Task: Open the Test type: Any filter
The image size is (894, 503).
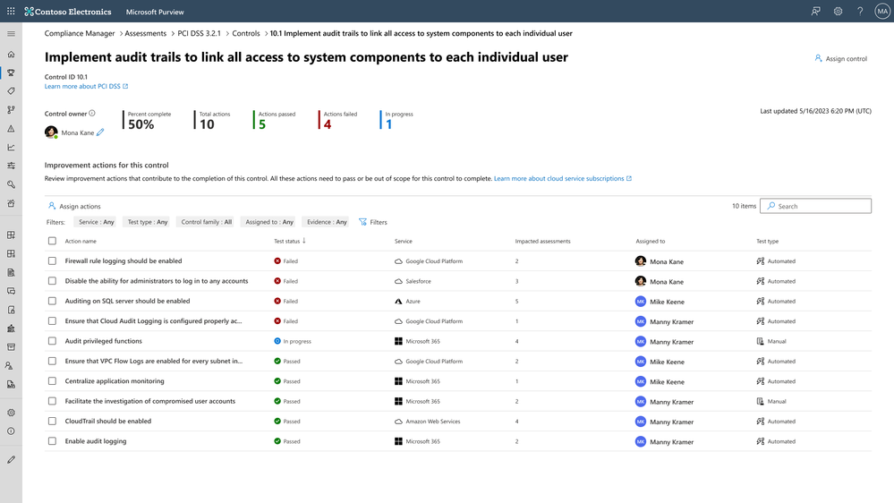Action: click(x=148, y=222)
